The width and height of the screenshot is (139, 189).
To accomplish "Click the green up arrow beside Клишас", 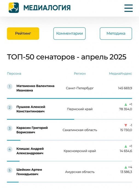I will point(126,146).
